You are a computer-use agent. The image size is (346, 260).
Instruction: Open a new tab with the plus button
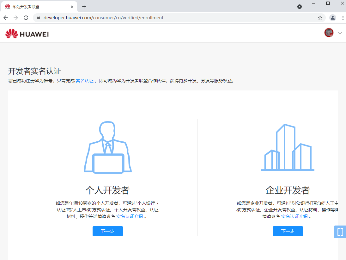[84, 7]
